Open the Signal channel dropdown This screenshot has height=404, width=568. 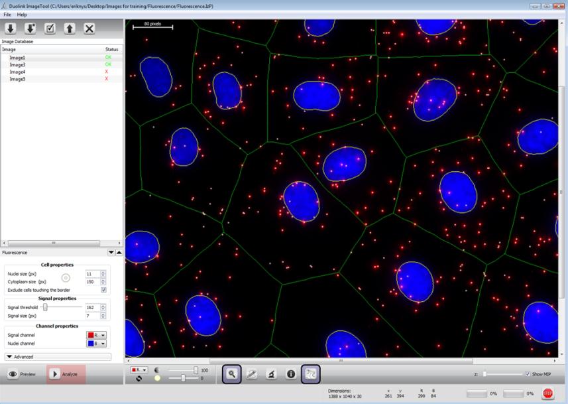(x=97, y=335)
